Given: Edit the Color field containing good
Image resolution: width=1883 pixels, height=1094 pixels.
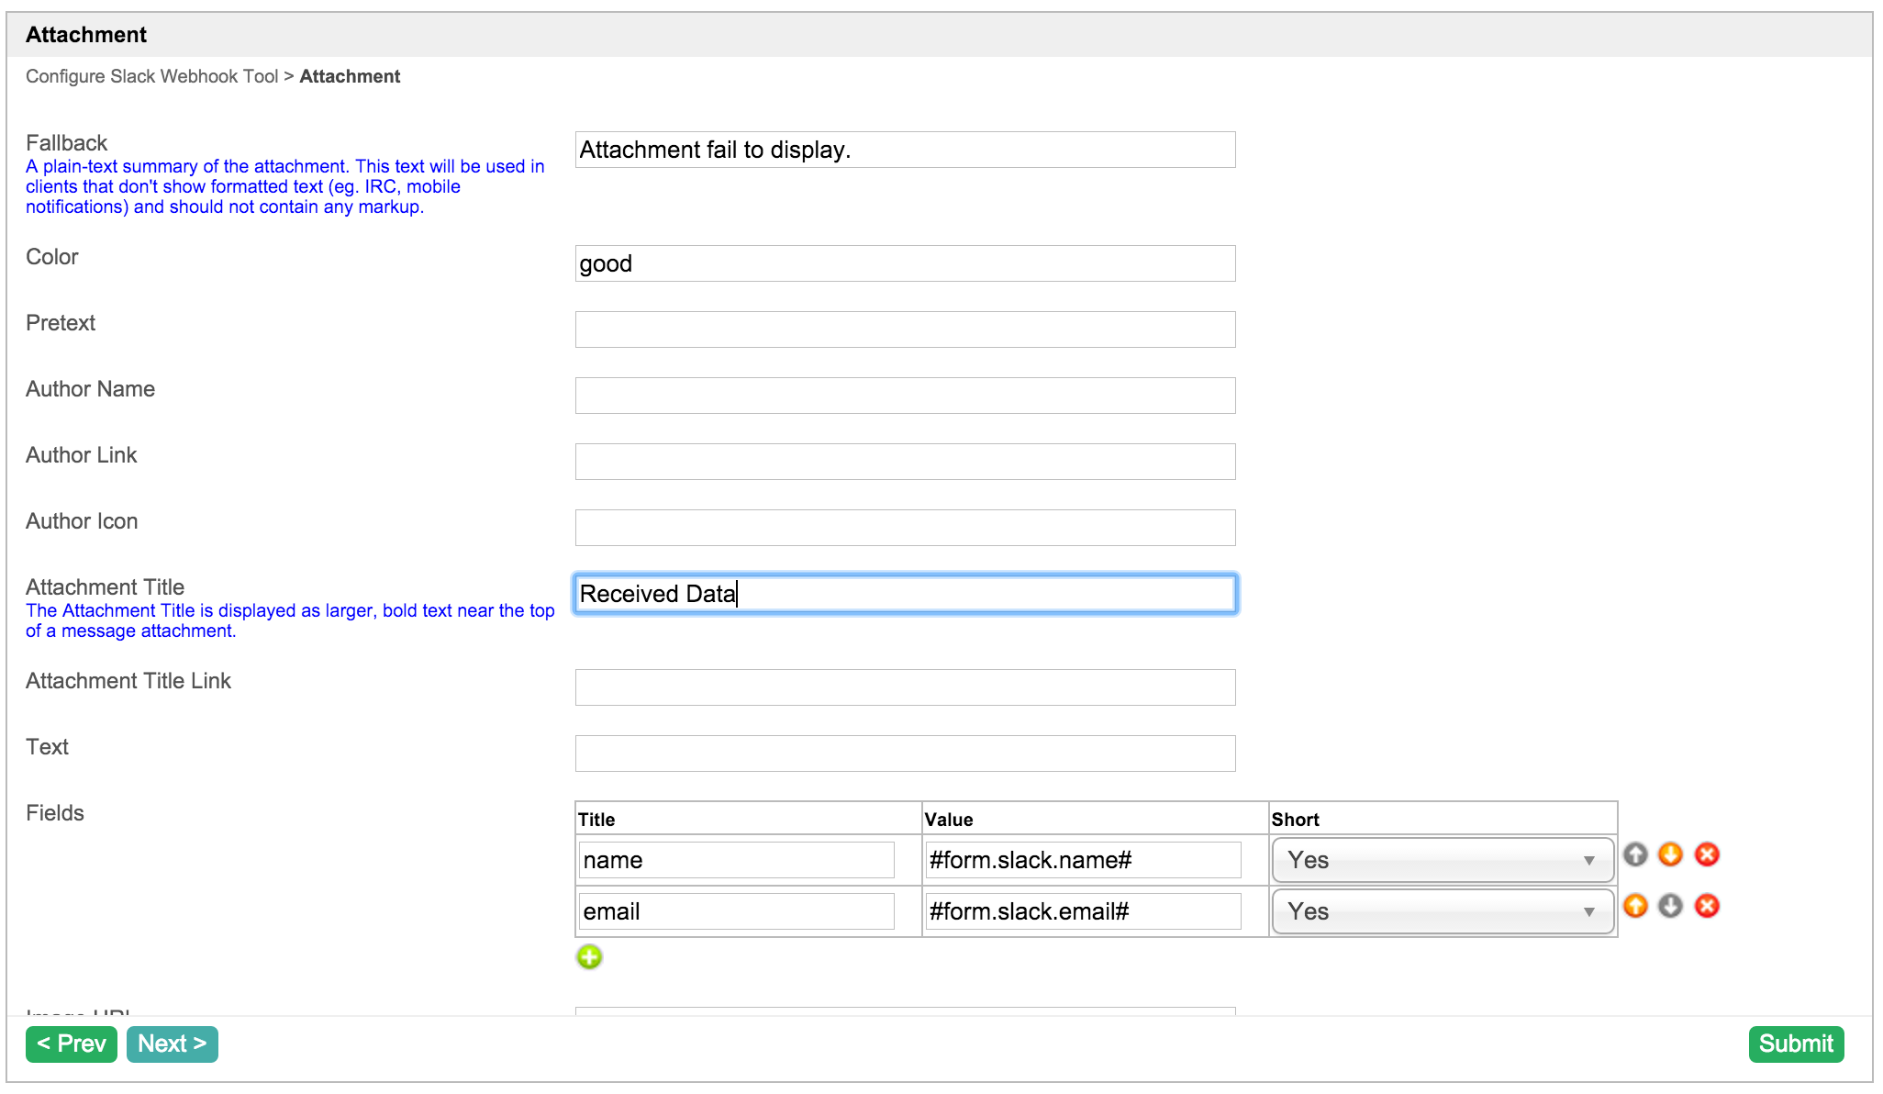Looking at the screenshot, I should (904, 263).
